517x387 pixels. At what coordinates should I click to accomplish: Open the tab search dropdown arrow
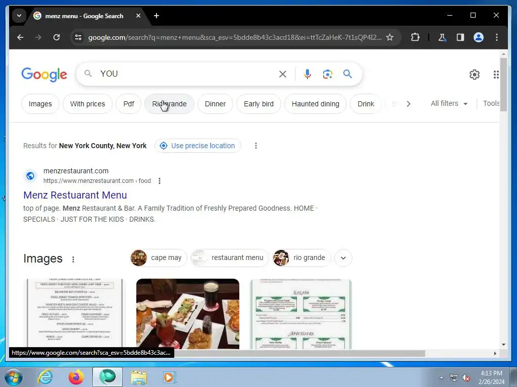(19, 16)
